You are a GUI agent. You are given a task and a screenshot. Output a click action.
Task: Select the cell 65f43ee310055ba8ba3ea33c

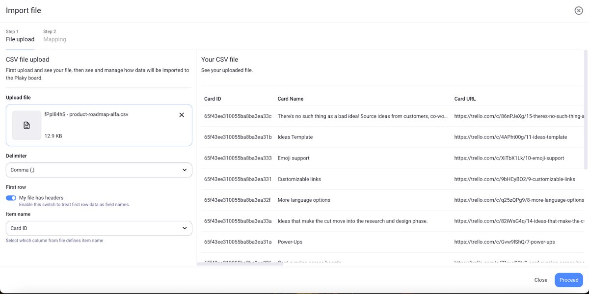tap(238, 116)
